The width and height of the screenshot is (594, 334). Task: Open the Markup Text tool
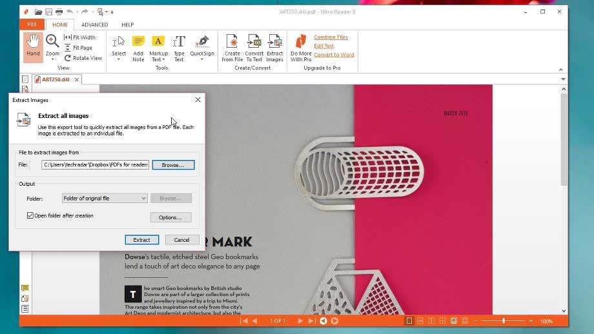point(158,48)
